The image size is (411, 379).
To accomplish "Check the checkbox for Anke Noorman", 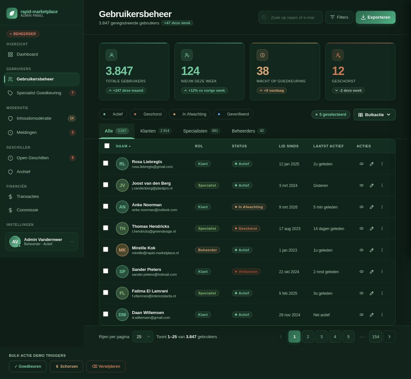I will coord(106,206).
